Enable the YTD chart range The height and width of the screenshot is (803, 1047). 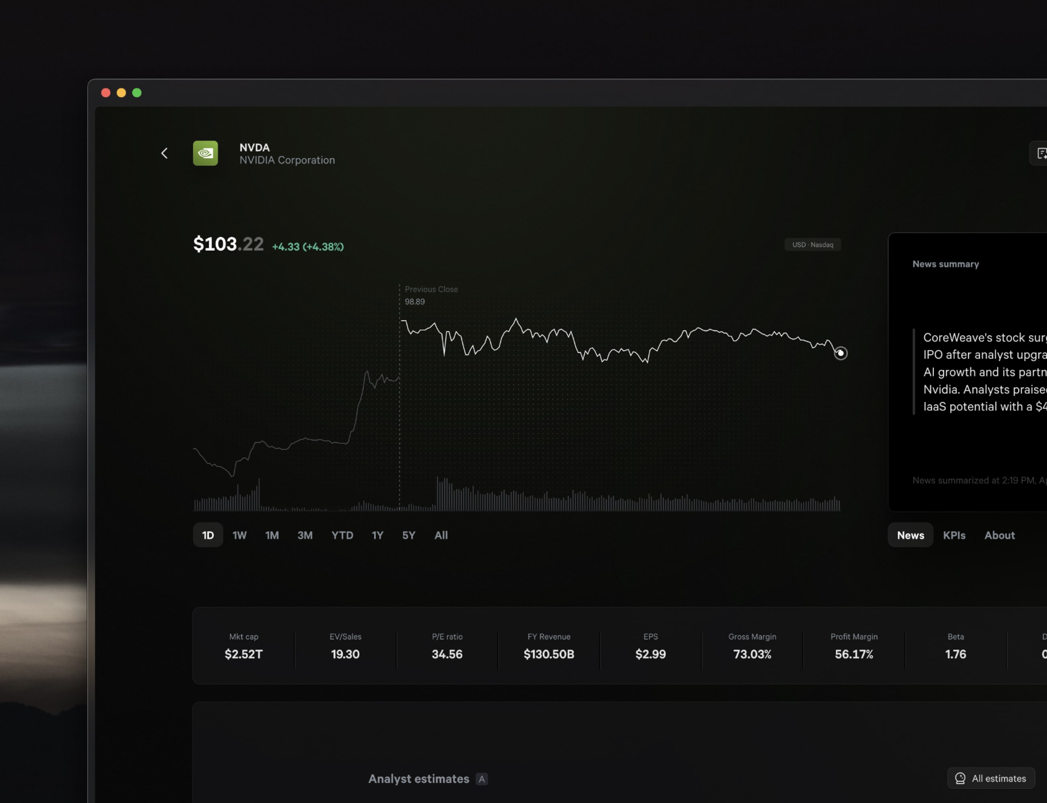pos(342,535)
